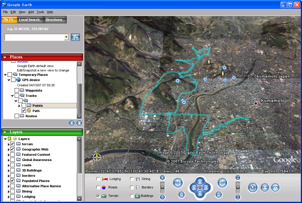This screenshot has height=203, width=302.
Task: Add a placemark with the pushpin icon
Action: point(253,188)
